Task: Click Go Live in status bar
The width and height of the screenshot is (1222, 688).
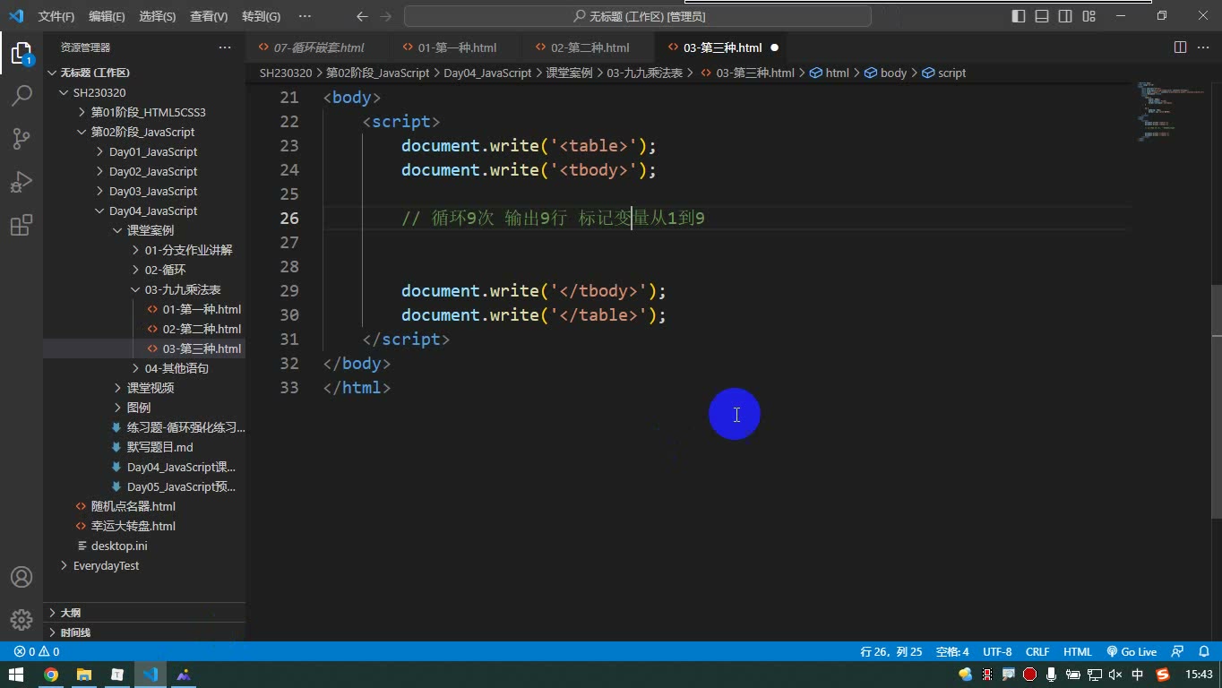Action: [1132, 652]
